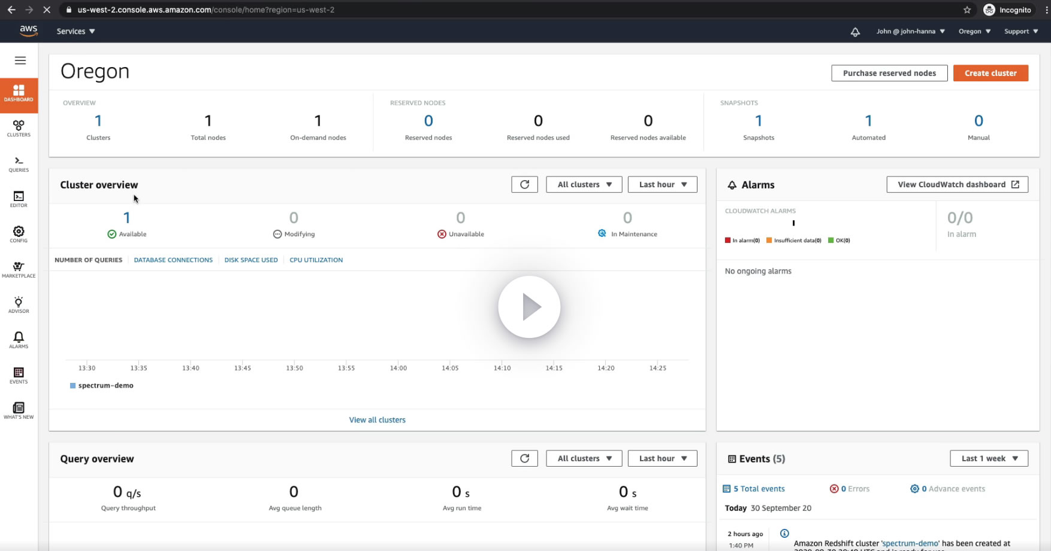Click the red Unavailable status icon
The height and width of the screenshot is (551, 1051).
(442, 234)
